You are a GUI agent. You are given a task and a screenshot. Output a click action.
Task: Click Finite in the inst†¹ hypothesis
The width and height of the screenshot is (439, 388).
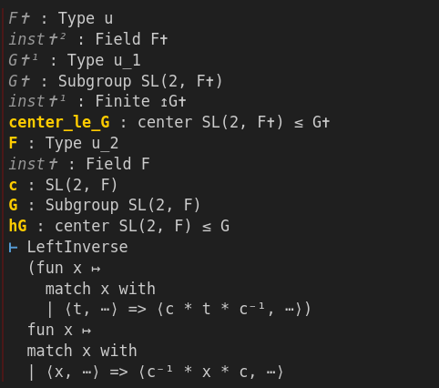coord(123,101)
